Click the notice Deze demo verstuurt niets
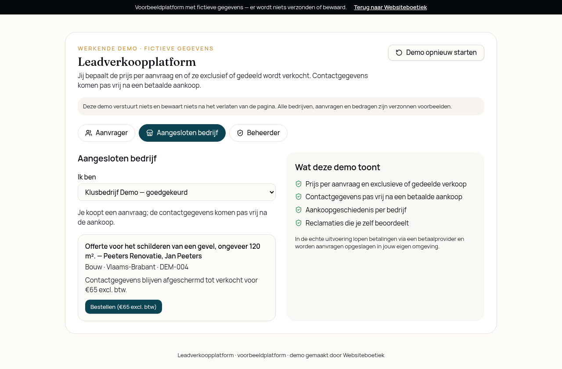Viewport: 562px width, 369px height. pos(281,106)
